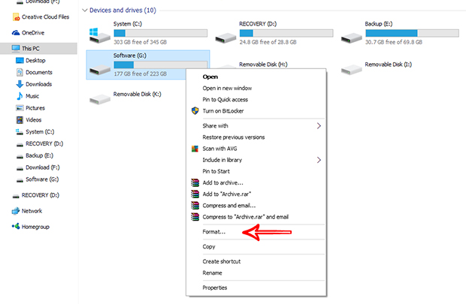This screenshot has height=304, width=466.
Task: Click the Removable Disk (H:) label
Action: click(x=263, y=65)
